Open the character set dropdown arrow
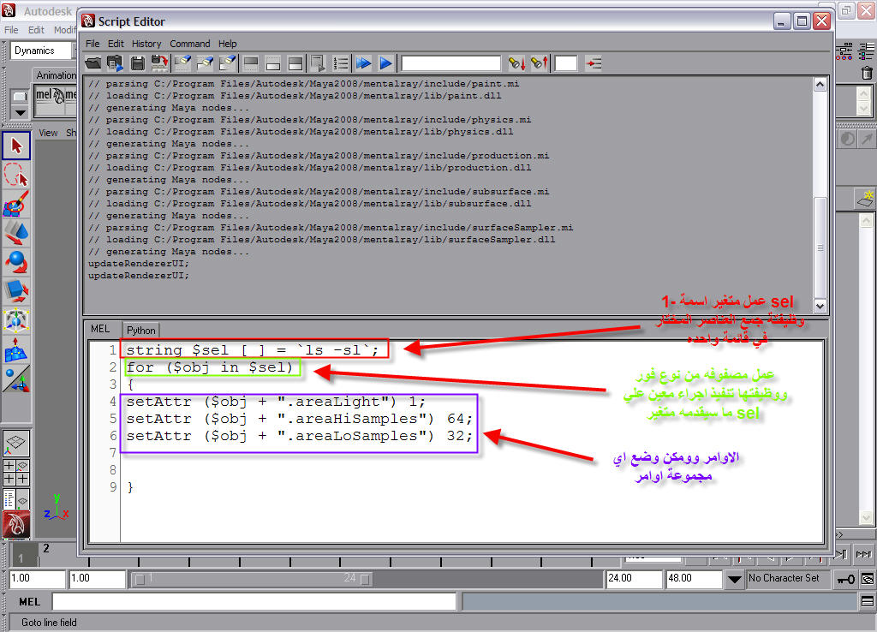The height and width of the screenshot is (632, 877). 734,580
